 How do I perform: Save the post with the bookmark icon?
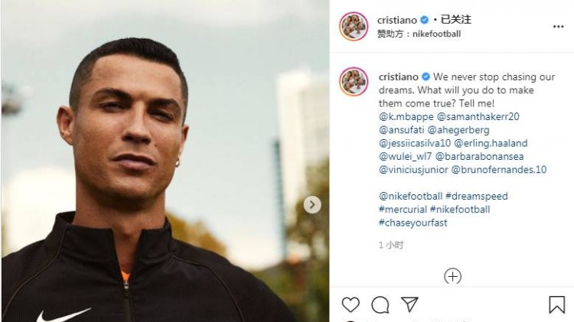pos(556,304)
